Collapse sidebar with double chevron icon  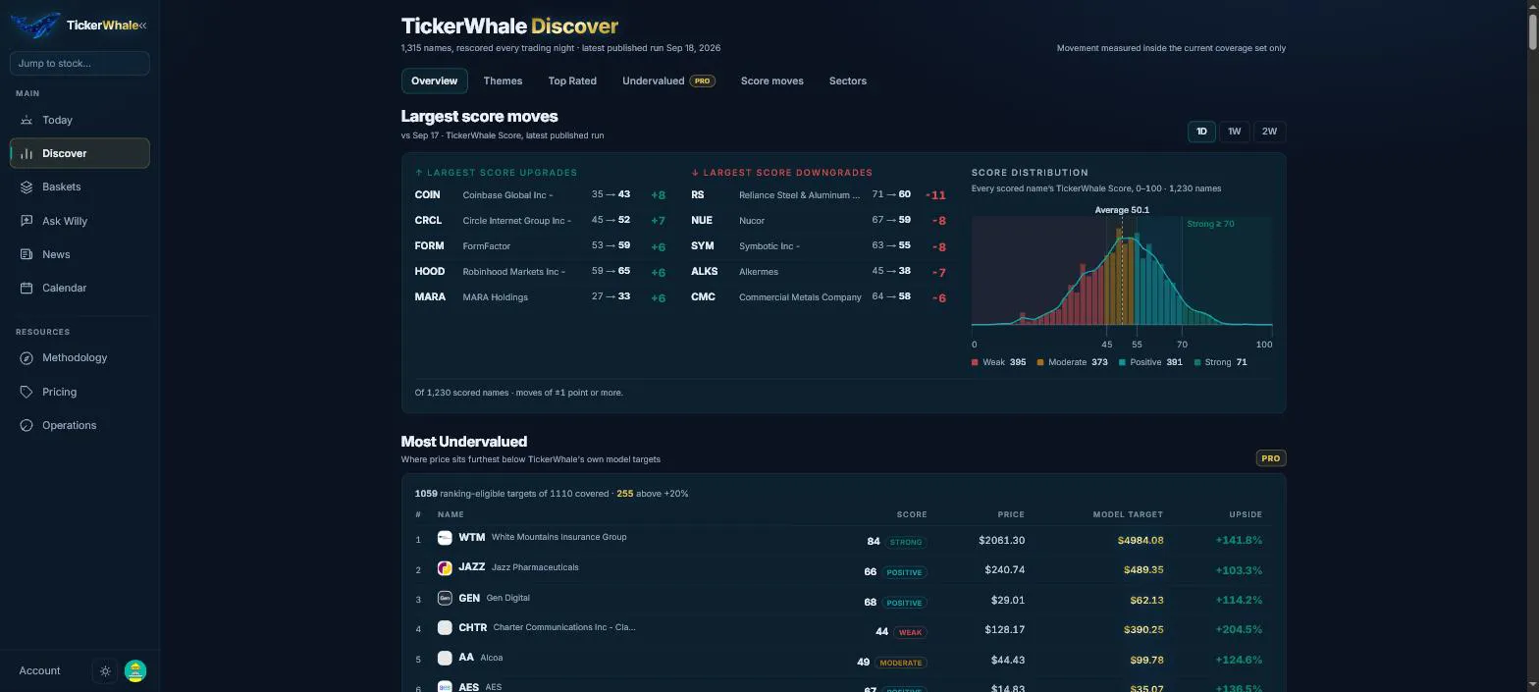pos(142,26)
